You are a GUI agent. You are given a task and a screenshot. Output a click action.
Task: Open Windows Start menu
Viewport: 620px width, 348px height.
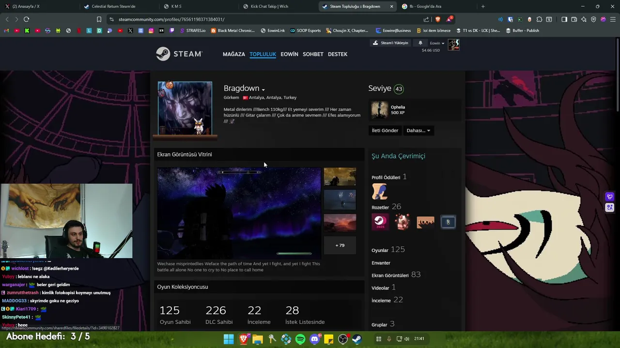tap(229, 339)
